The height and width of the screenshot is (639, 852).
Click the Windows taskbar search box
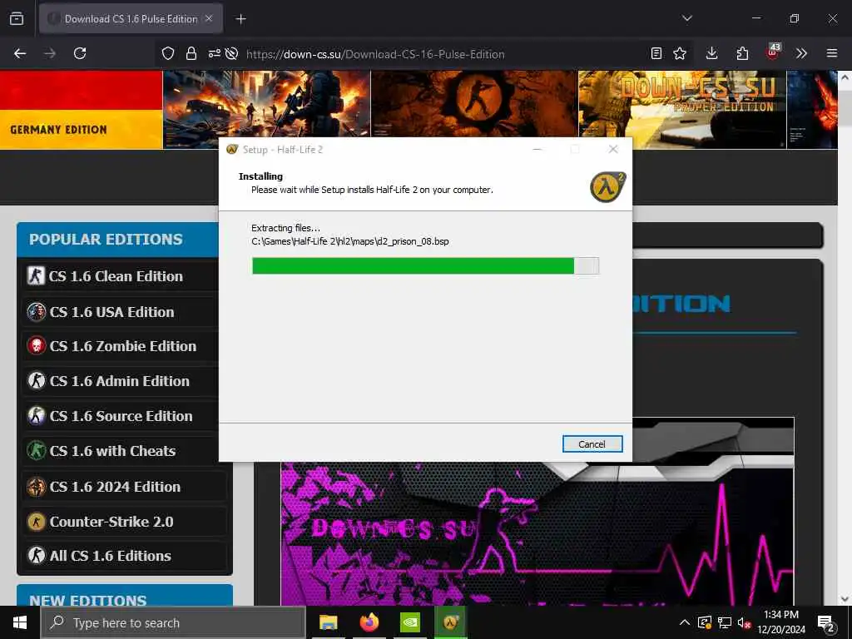point(173,622)
